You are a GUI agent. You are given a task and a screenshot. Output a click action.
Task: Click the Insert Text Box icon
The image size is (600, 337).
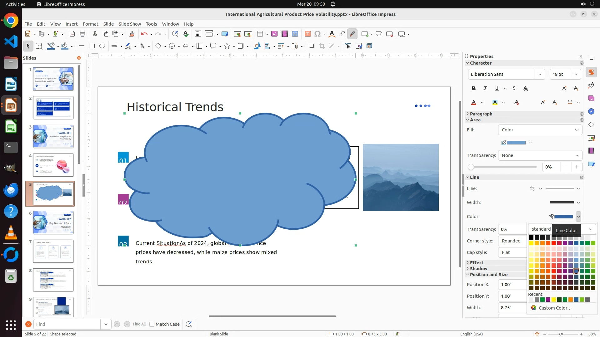(307, 34)
